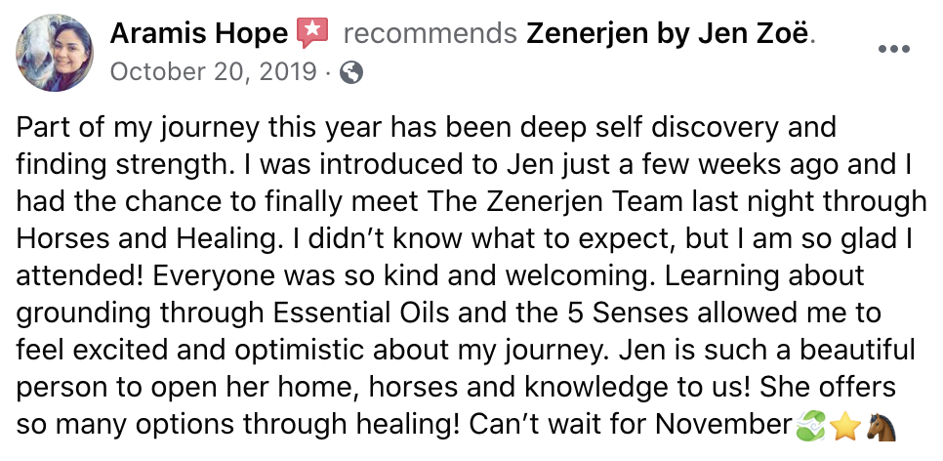
Task: Open the three-dot post options menu
Action: coord(893,49)
